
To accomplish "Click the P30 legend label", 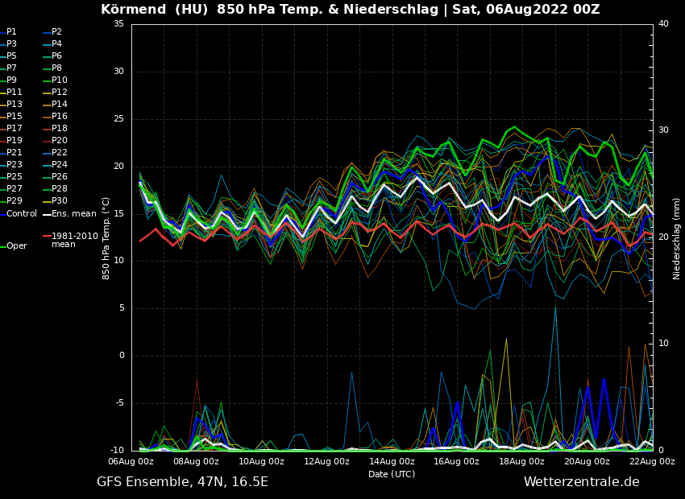I will click(60, 201).
